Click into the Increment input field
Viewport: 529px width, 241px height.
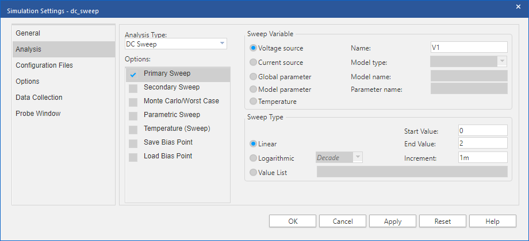point(483,157)
